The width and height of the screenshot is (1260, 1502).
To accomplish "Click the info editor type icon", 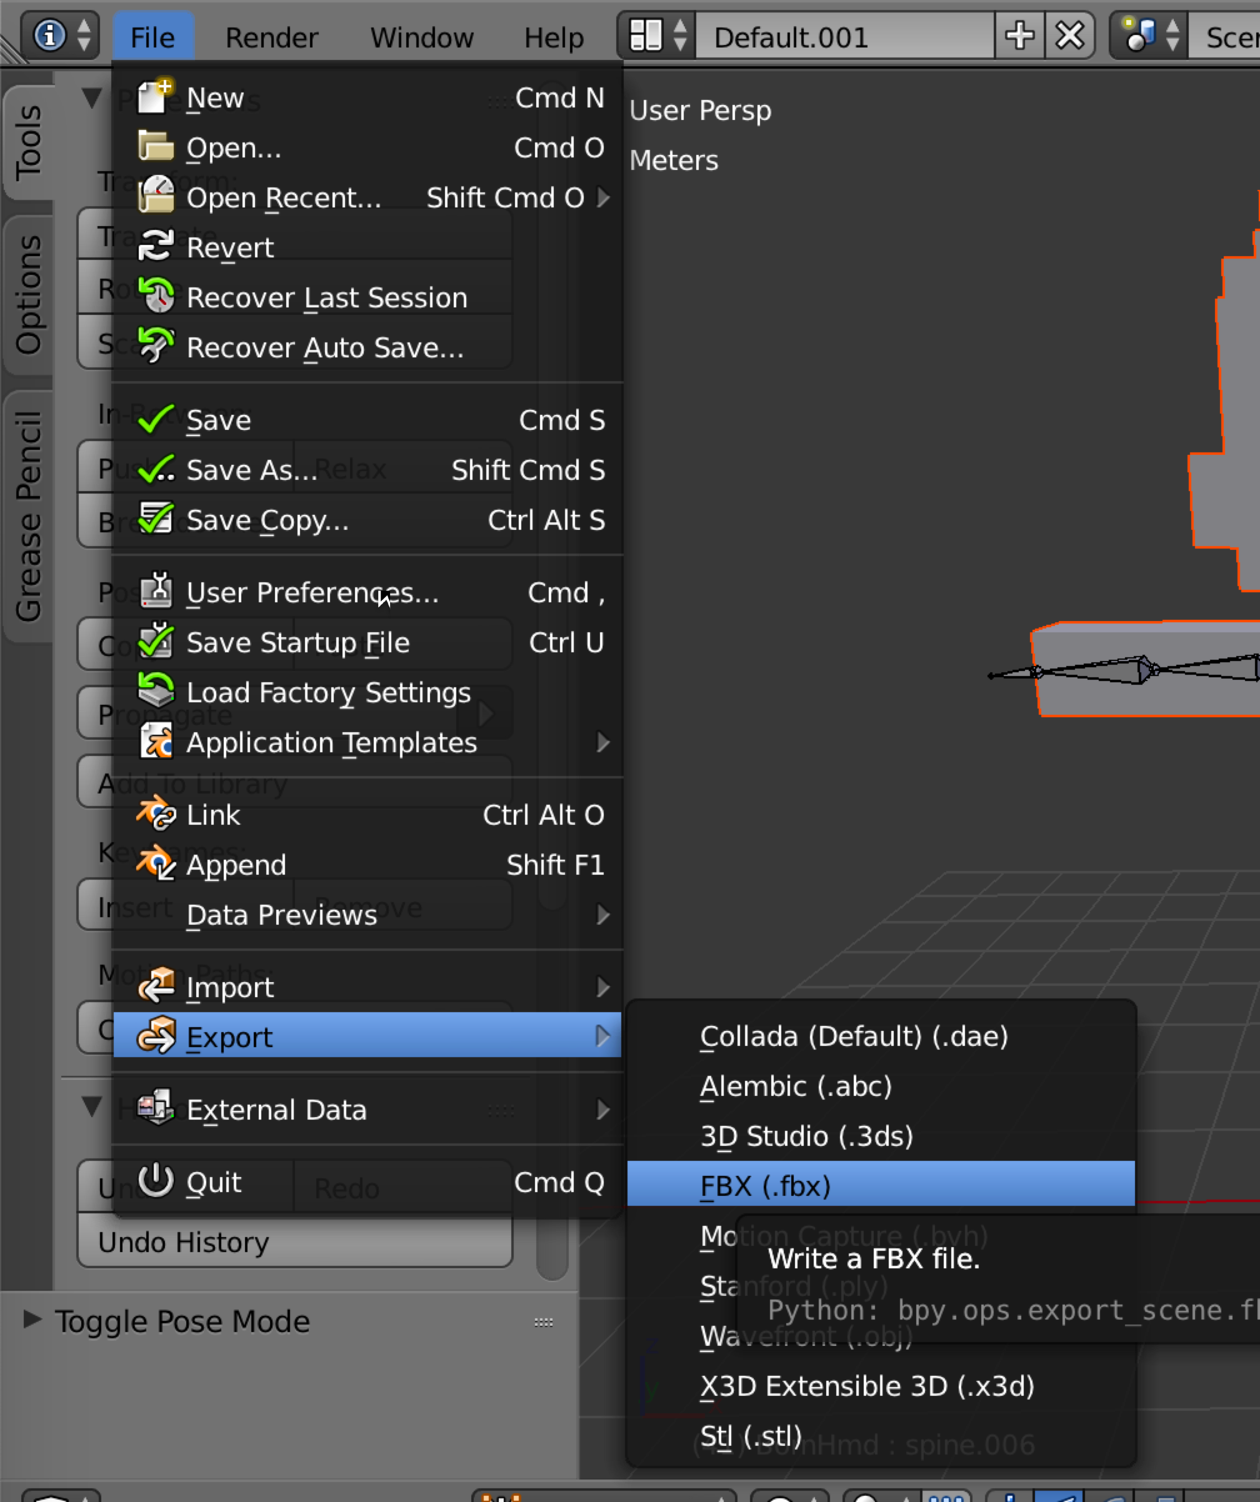I will click(49, 35).
